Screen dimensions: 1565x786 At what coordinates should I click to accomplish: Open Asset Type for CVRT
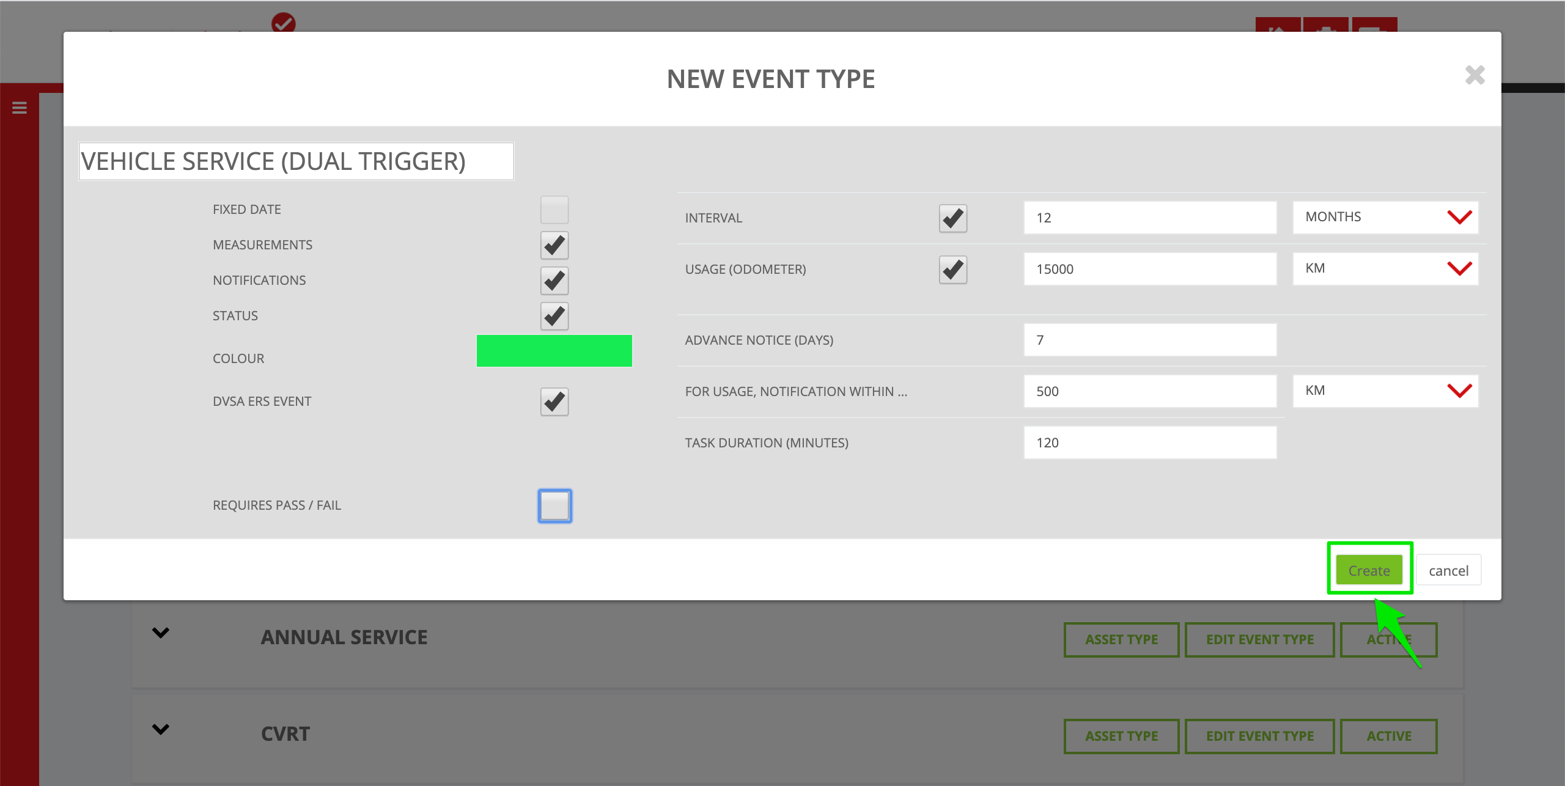click(1121, 736)
